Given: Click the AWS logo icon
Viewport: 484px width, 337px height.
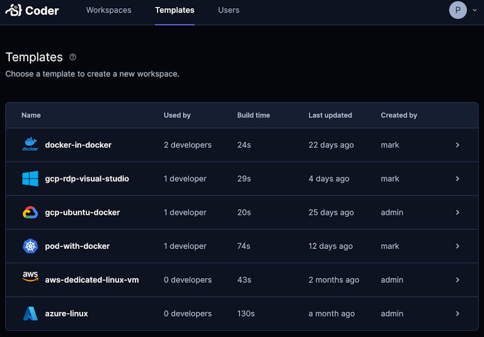Looking at the screenshot, I should (30, 276).
